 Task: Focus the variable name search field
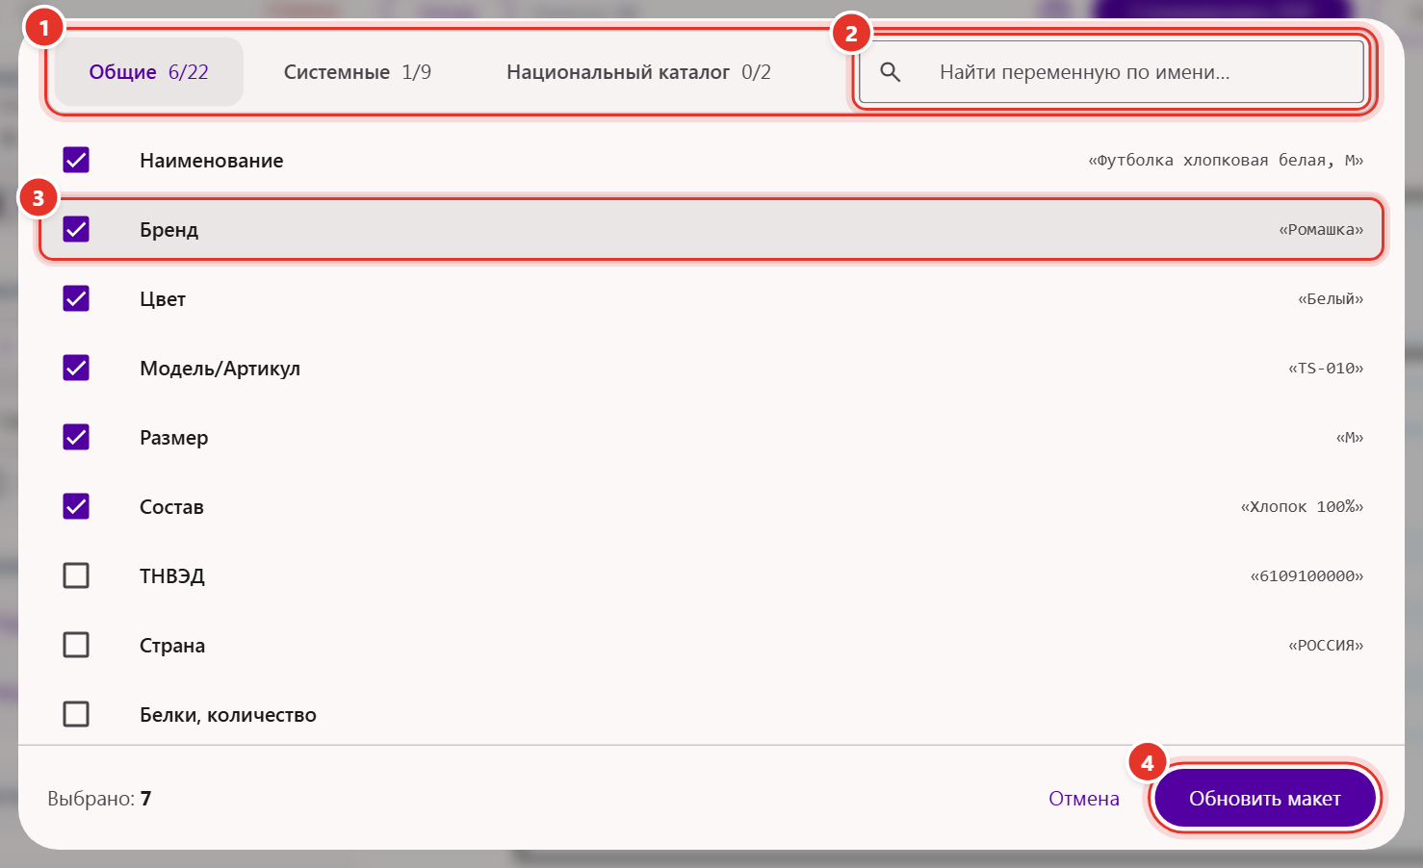point(1111,72)
